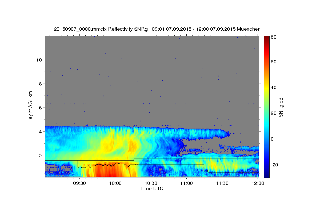
Task: Click the yellow section of the colorbar
Action: 267,87
